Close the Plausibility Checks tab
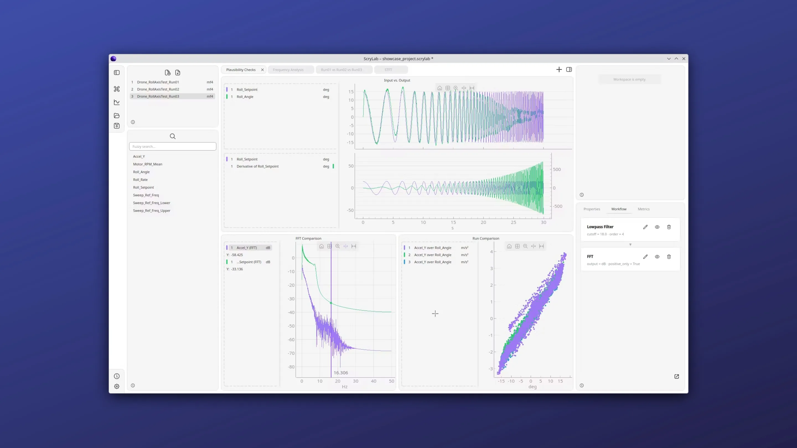Image resolution: width=797 pixels, height=448 pixels. click(x=262, y=70)
